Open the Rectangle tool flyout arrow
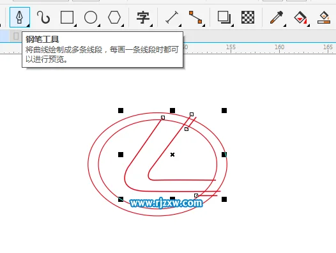The image size is (336, 253). tap(75, 26)
